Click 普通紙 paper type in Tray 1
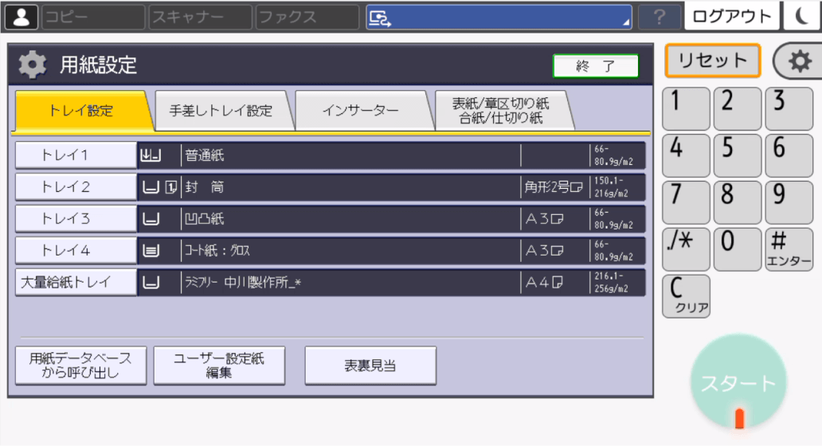822x446 pixels. 205,155
